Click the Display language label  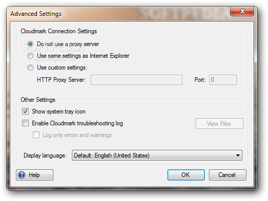(x=45, y=155)
